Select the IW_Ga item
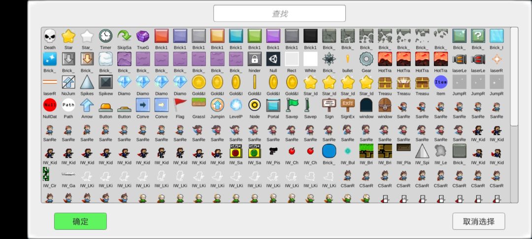The height and width of the screenshot is (239, 532). (68, 174)
